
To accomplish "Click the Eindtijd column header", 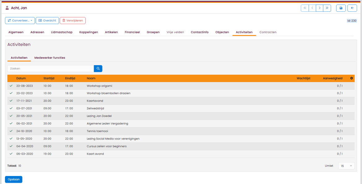I will pyautogui.click(x=70, y=78).
